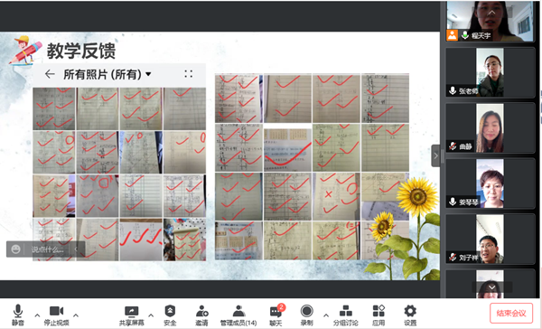This screenshot has width=542, height=329.
Task: Expand video options arrow beside 停止视频
Action: (76, 315)
